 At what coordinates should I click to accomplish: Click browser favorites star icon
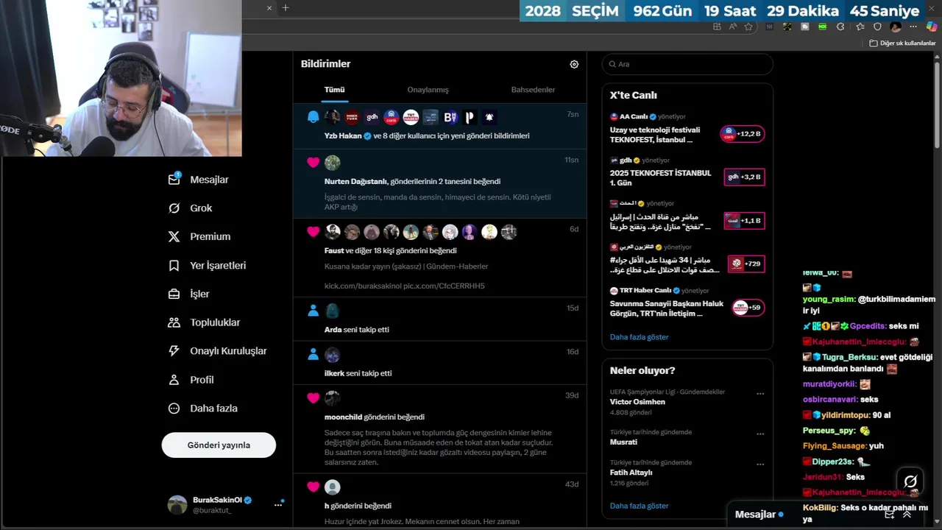click(x=748, y=26)
